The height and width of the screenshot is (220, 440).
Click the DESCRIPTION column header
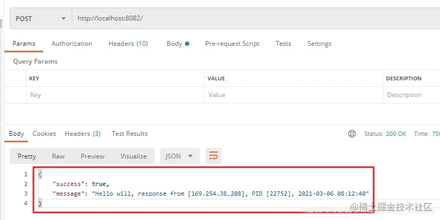pyautogui.click(x=403, y=79)
